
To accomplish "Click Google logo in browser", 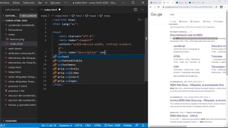I will coord(156,14).
